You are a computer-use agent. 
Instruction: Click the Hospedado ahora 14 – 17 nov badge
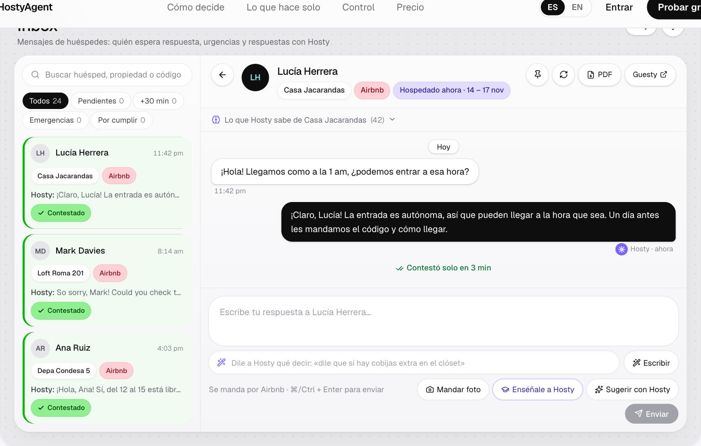point(452,90)
